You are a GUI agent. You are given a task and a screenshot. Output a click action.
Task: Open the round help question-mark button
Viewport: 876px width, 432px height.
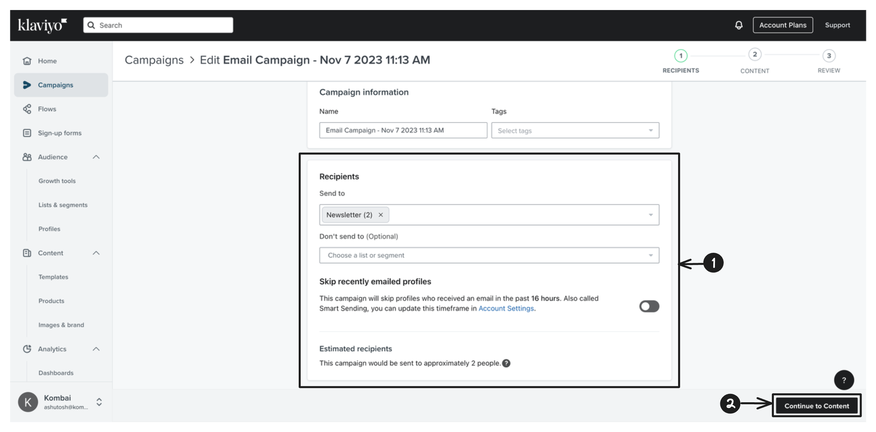844,380
